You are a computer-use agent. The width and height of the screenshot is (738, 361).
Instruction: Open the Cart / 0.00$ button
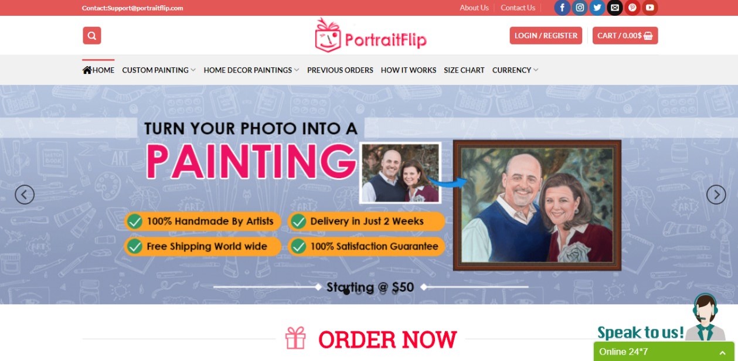[625, 36]
